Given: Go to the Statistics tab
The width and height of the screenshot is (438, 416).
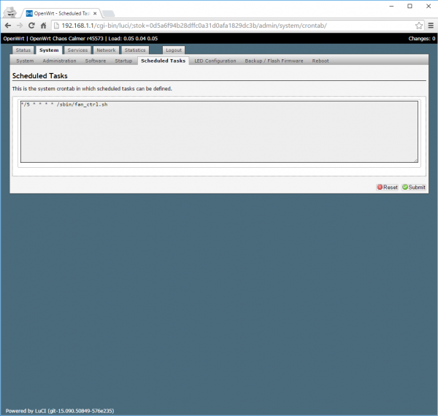Looking at the screenshot, I should 135,50.
